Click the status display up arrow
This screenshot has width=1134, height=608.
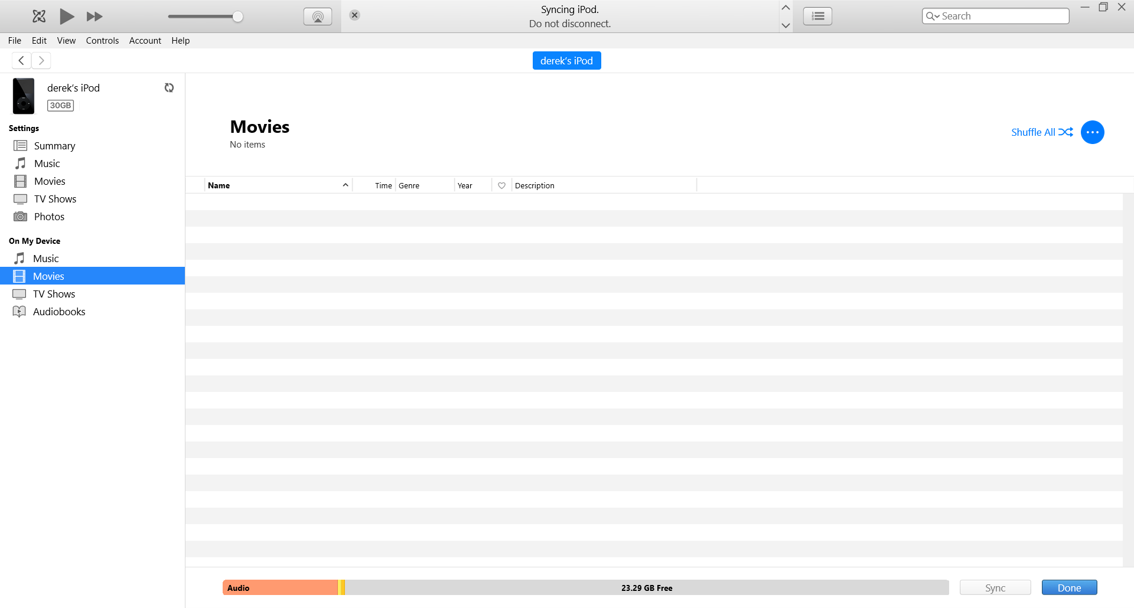pos(786,8)
